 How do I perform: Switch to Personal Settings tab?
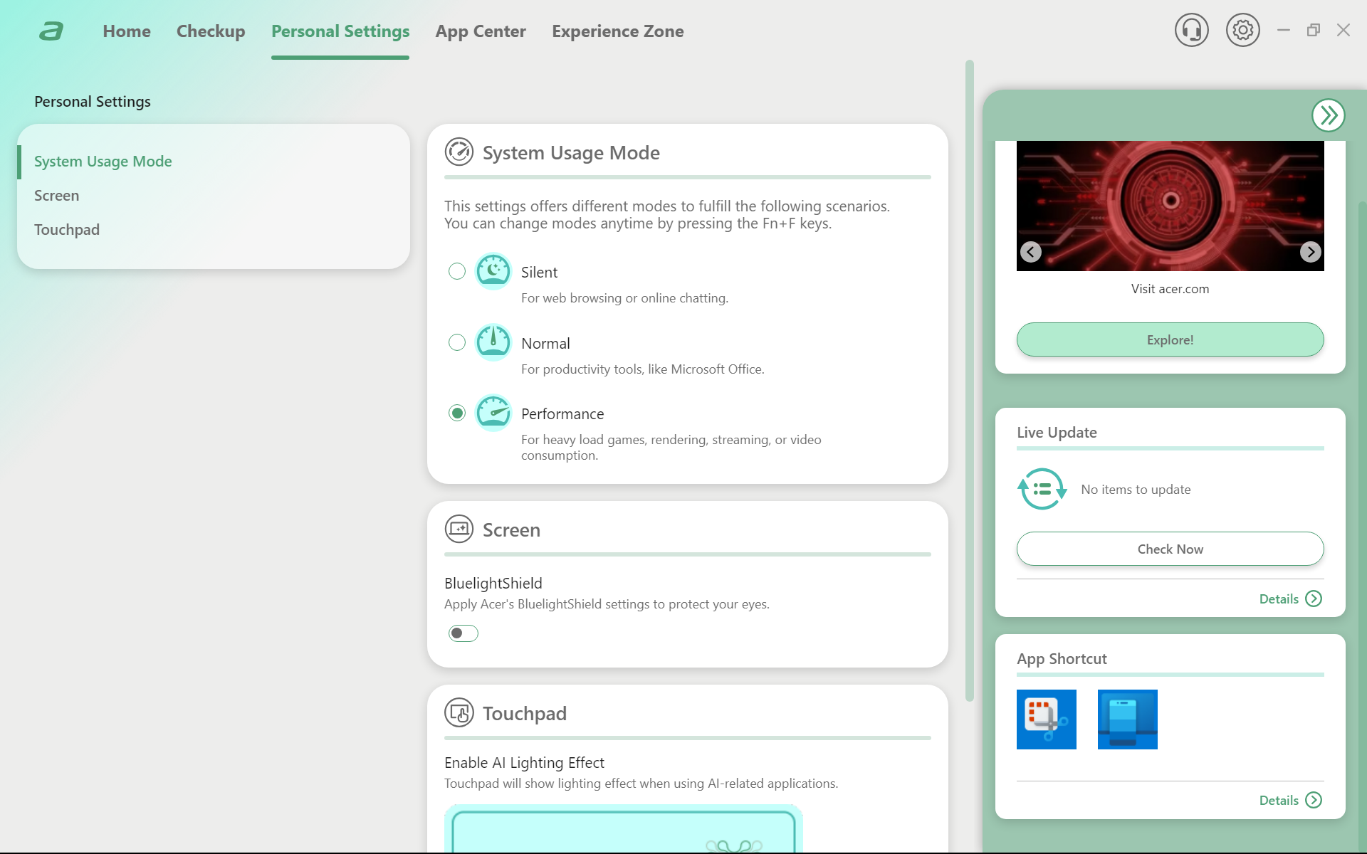point(340,31)
